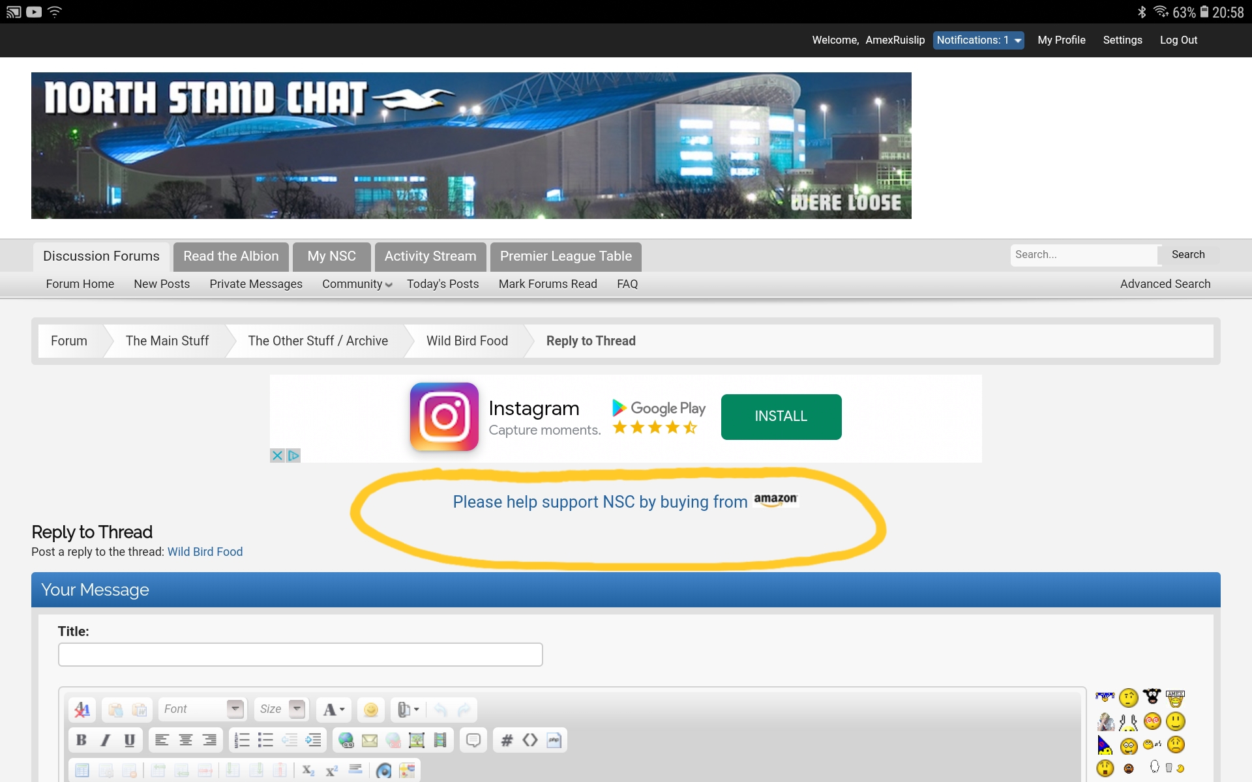Align text left
Image resolution: width=1252 pixels, height=782 pixels.
point(162,740)
